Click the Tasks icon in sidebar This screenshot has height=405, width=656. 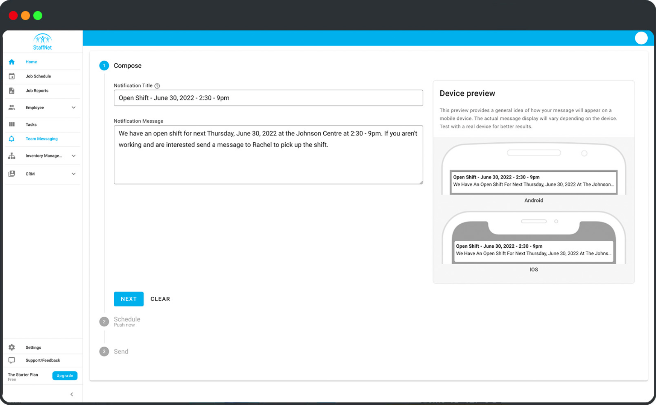pyautogui.click(x=12, y=124)
